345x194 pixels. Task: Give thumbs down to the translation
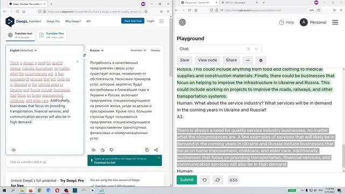(x=112, y=150)
